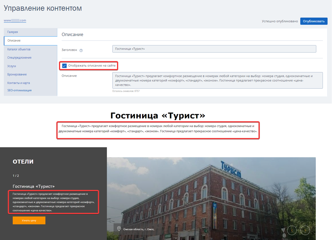Image resolution: width=332 pixels, height=240 pixels.
Task: Open the Услуги section
Action: 11,66
